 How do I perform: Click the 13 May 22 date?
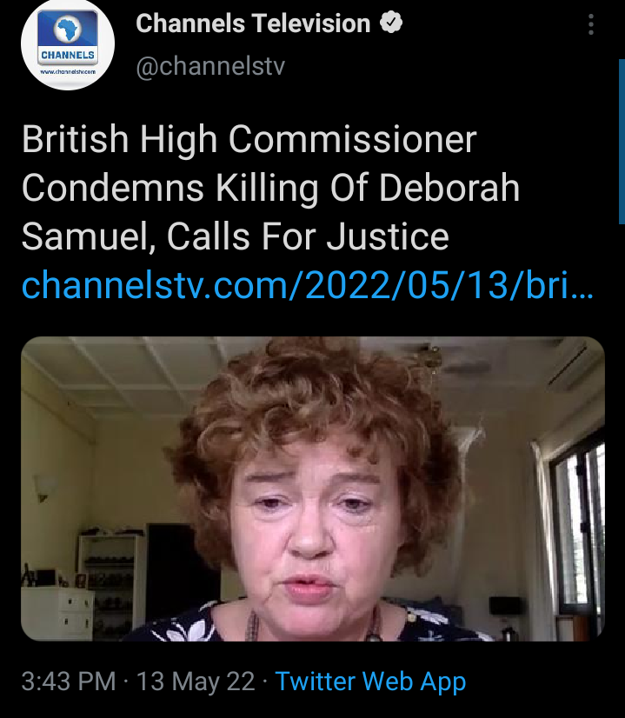(196, 681)
